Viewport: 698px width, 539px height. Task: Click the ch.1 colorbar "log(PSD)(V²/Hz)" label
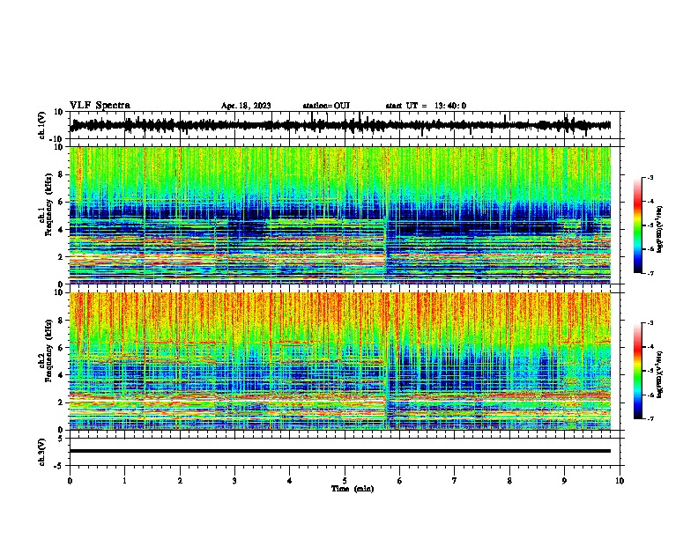click(x=660, y=229)
